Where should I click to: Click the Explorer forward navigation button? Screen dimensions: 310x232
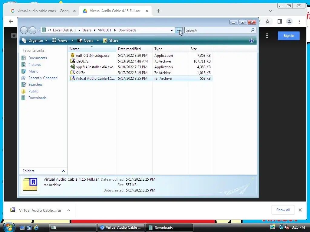32,30
